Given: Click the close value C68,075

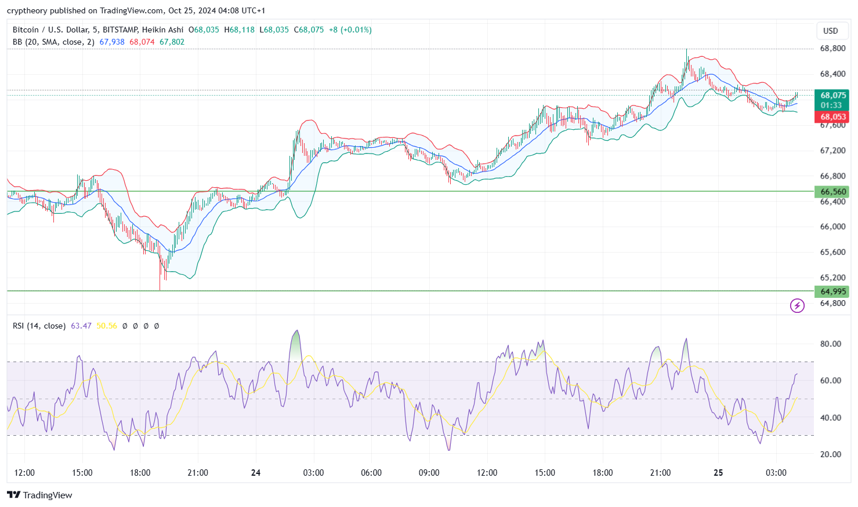Looking at the screenshot, I should pyautogui.click(x=309, y=30).
